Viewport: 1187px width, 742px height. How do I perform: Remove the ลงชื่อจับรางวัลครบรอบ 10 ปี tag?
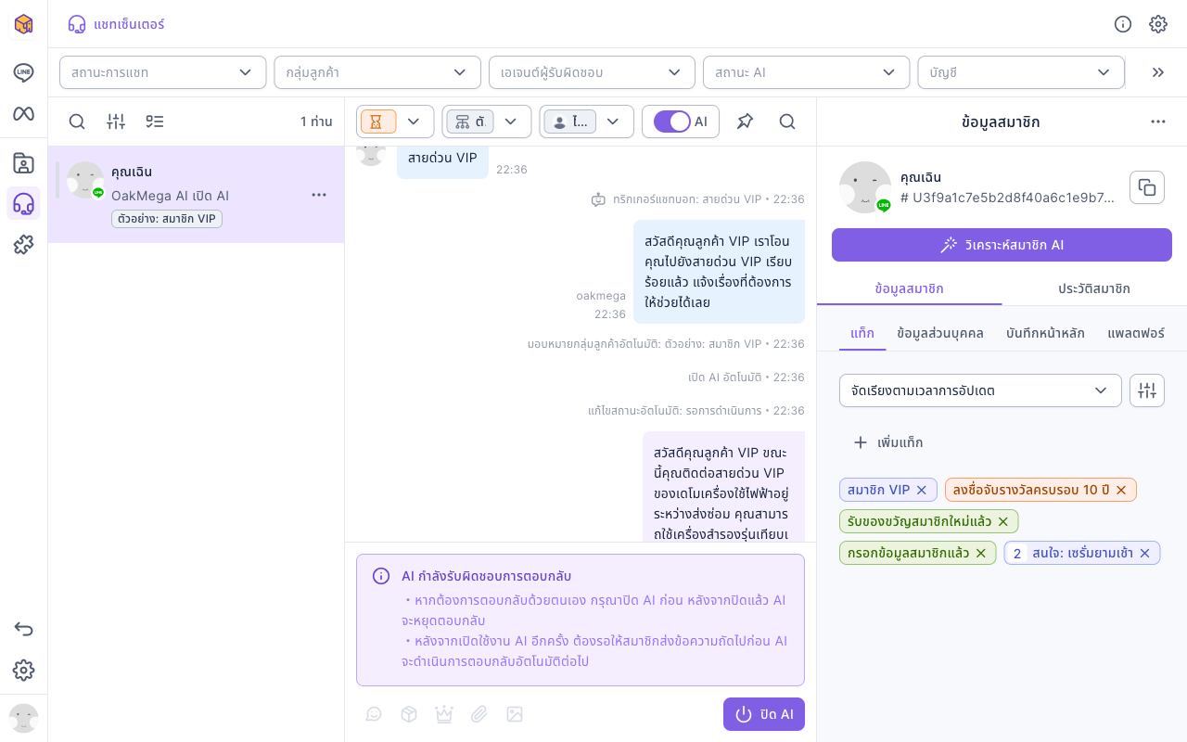[1120, 490]
